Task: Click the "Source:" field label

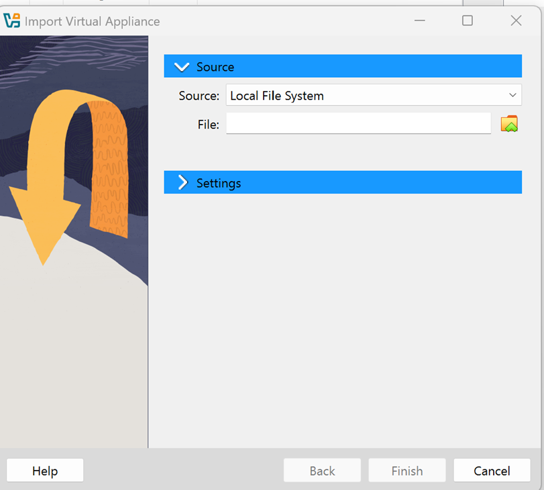Action: tap(199, 96)
